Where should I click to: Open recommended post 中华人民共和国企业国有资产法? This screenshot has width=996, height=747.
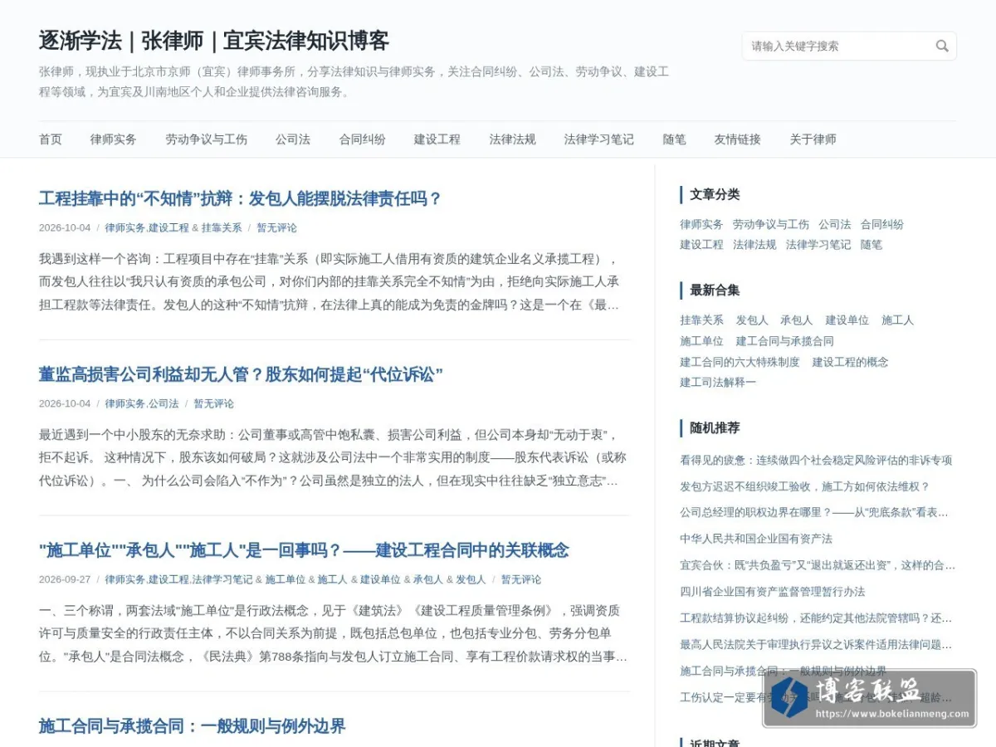point(756,539)
